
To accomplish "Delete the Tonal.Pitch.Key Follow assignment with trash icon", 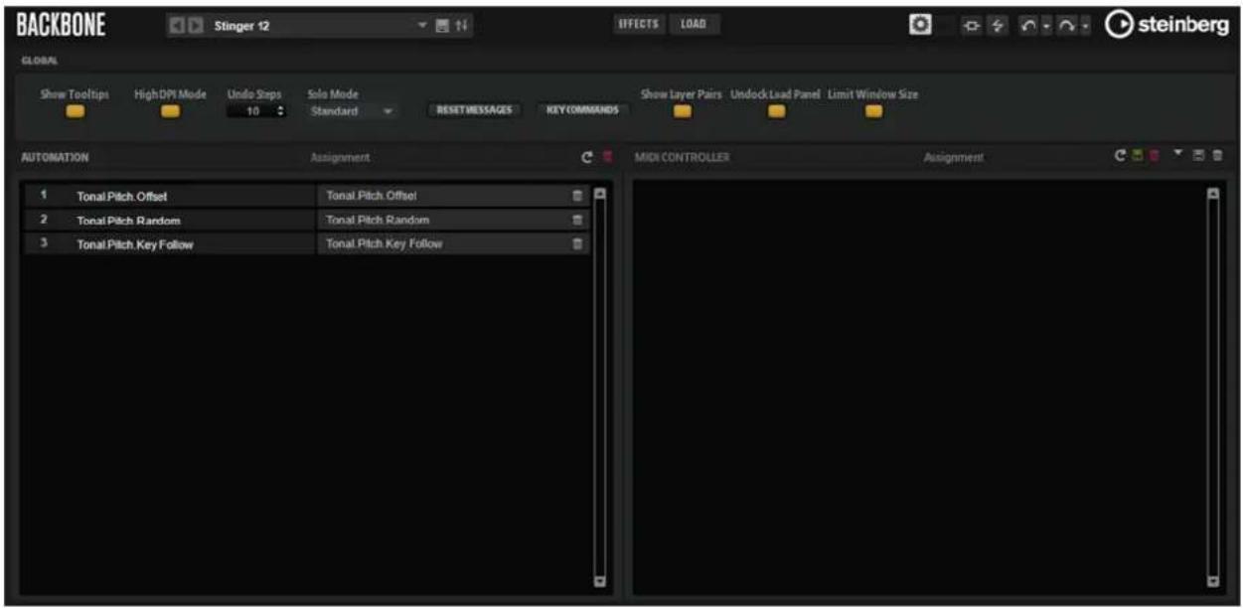I will 576,244.
